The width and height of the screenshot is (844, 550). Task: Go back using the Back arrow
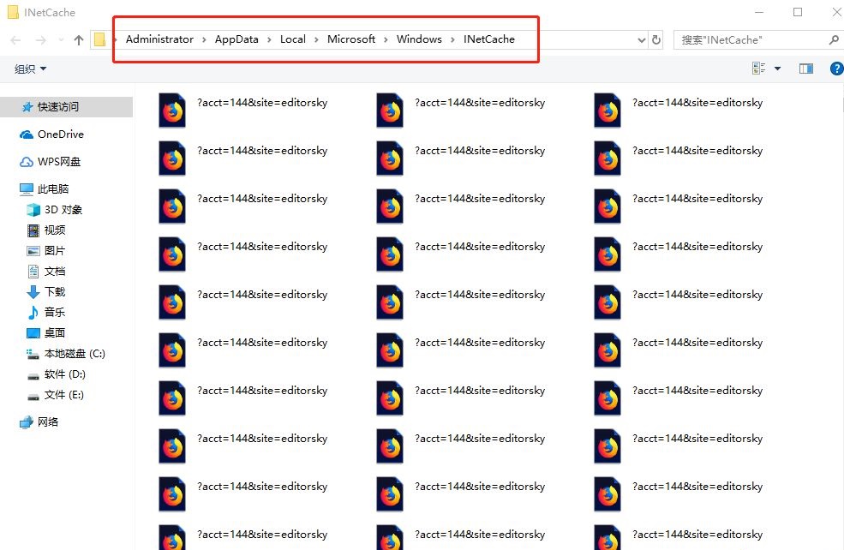pos(15,39)
